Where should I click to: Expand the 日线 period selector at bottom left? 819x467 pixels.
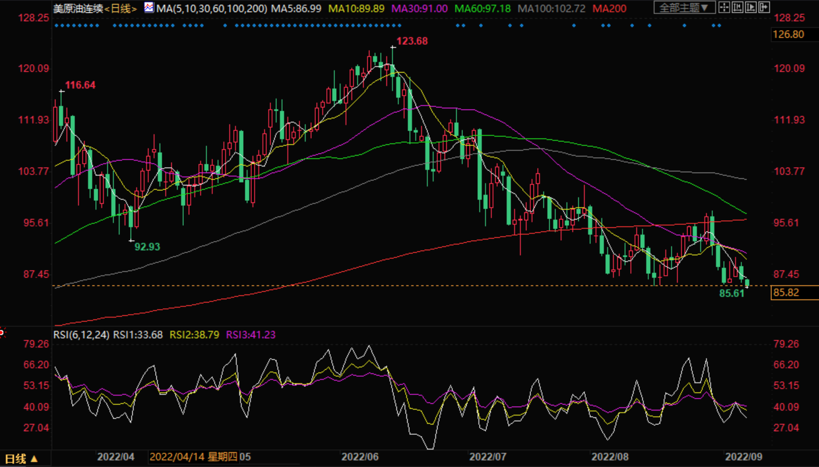[21, 459]
